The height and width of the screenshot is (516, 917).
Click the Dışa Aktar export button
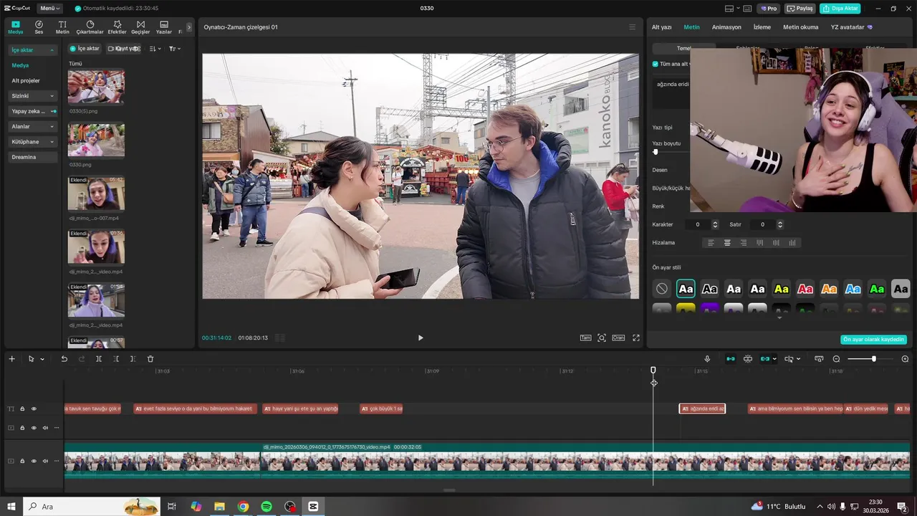tap(840, 9)
